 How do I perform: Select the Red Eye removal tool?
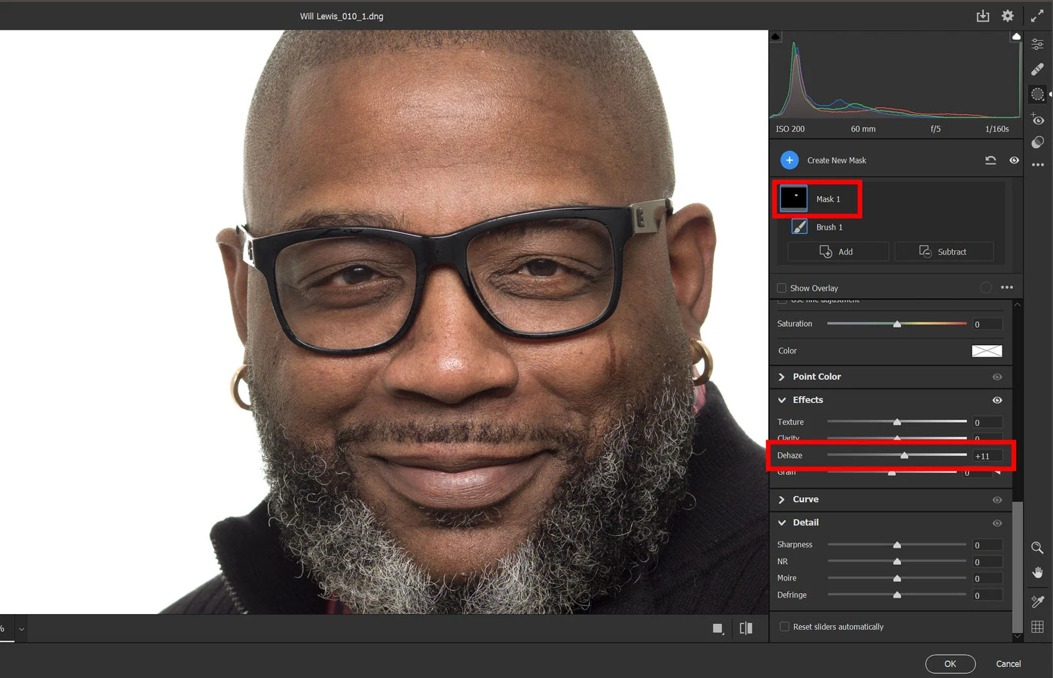pos(1037,120)
